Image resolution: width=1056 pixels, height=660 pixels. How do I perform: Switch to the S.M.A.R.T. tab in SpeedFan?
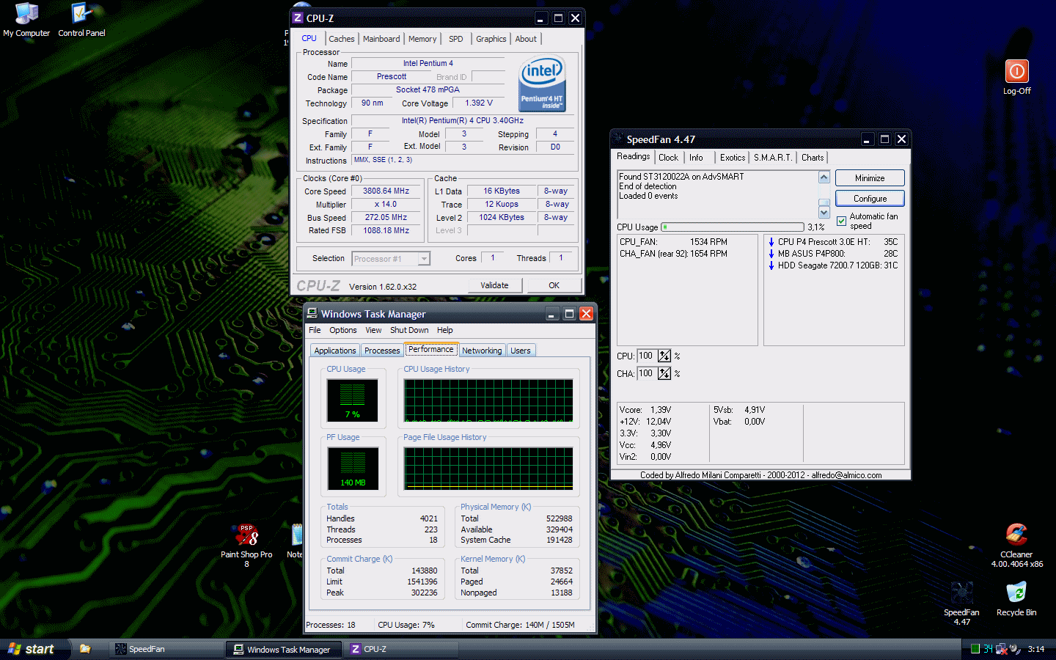click(x=773, y=158)
